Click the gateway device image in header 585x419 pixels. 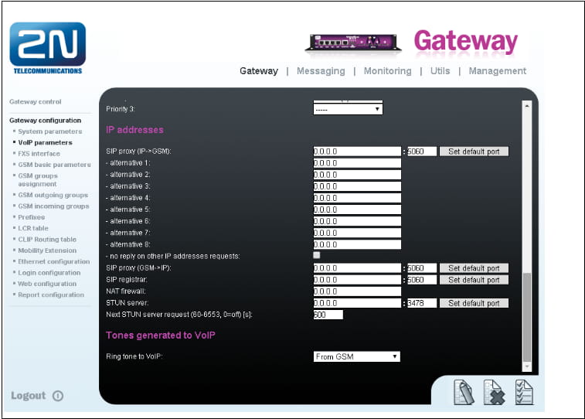coord(353,43)
